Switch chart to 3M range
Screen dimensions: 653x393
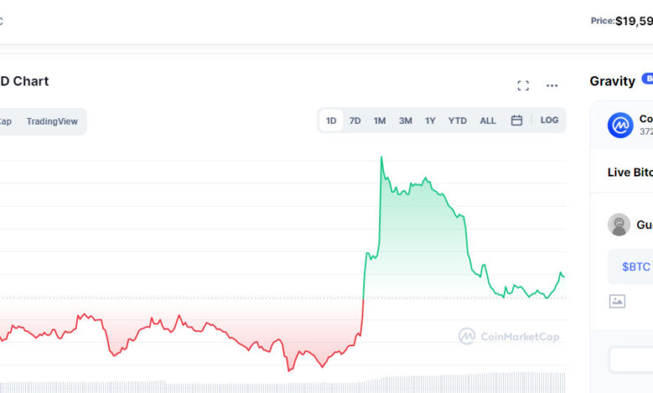pos(405,120)
